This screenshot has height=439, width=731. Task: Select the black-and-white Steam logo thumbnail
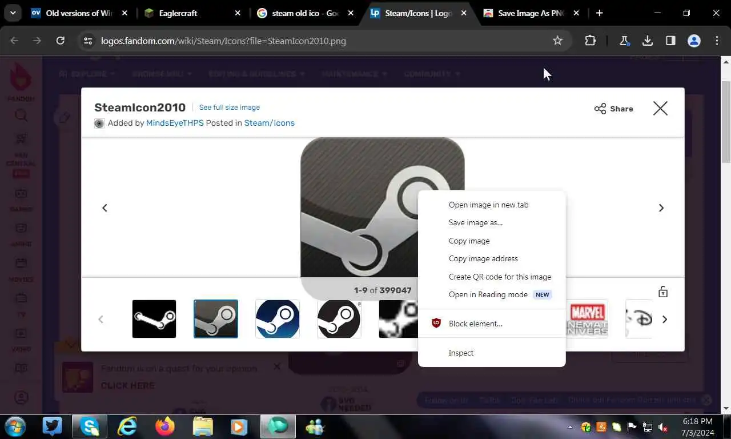pyautogui.click(x=154, y=319)
